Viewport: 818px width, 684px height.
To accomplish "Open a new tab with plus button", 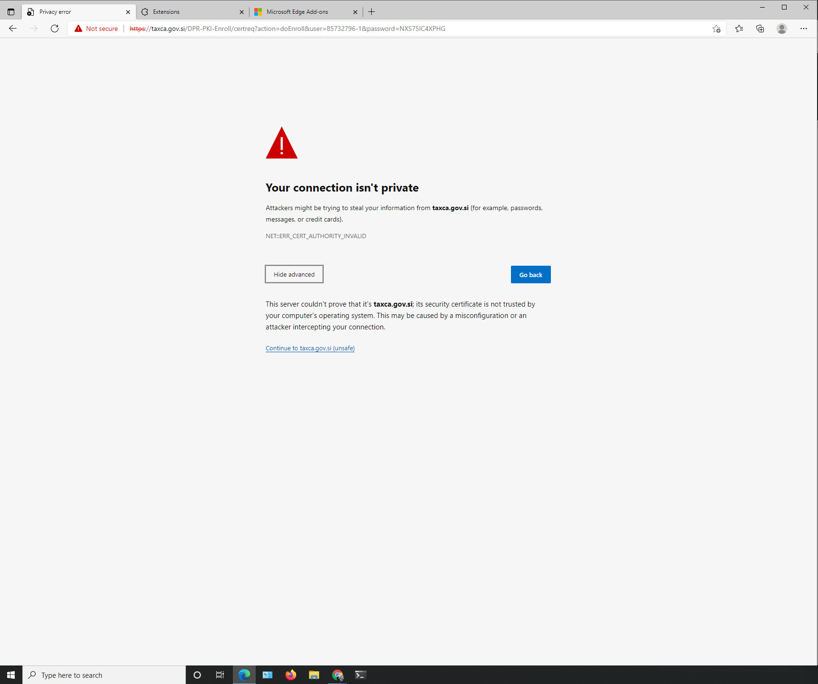I will coord(372,12).
